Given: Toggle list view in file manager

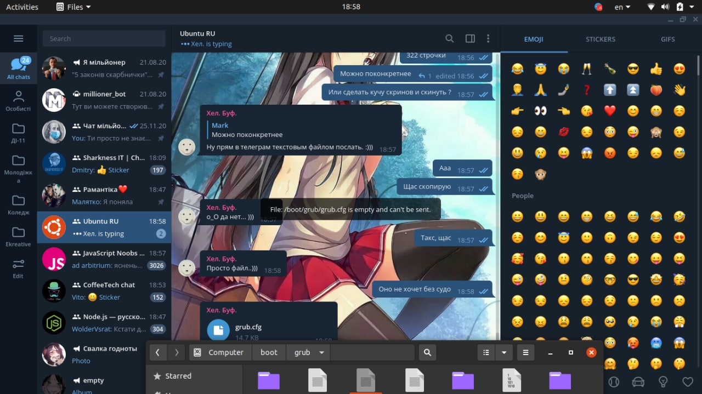Looking at the screenshot, I should coord(486,352).
